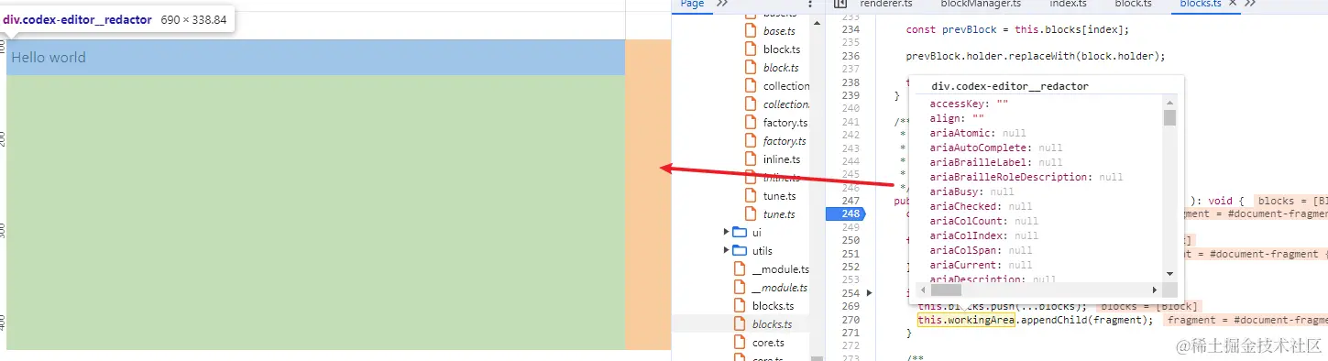Open italic factory.ts in file tree
The image size is (1328, 361).
point(785,141)
